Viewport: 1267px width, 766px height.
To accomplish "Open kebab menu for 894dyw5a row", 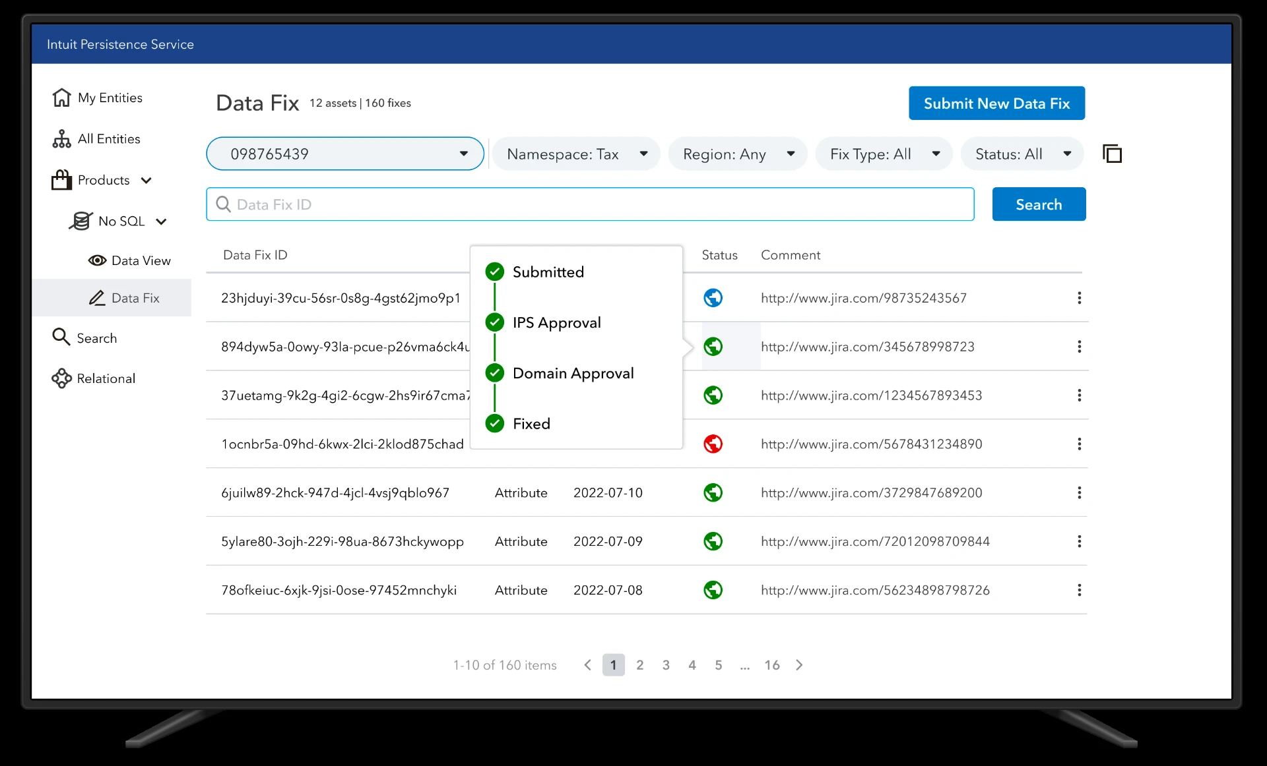I will 1080,347.
